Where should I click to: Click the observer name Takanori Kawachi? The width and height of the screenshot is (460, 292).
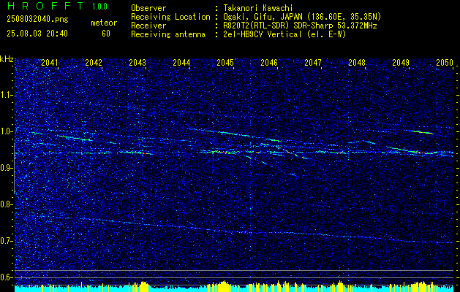pyautogui.click(x=257, y=8)
